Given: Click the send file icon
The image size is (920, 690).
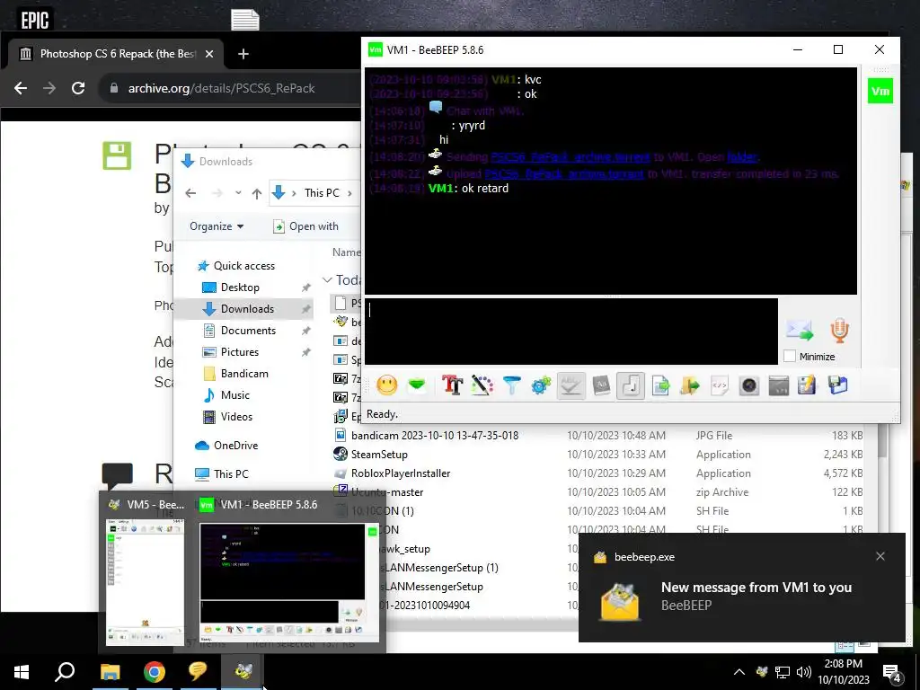Looking at the screenshot, I should tap(660, 385).
